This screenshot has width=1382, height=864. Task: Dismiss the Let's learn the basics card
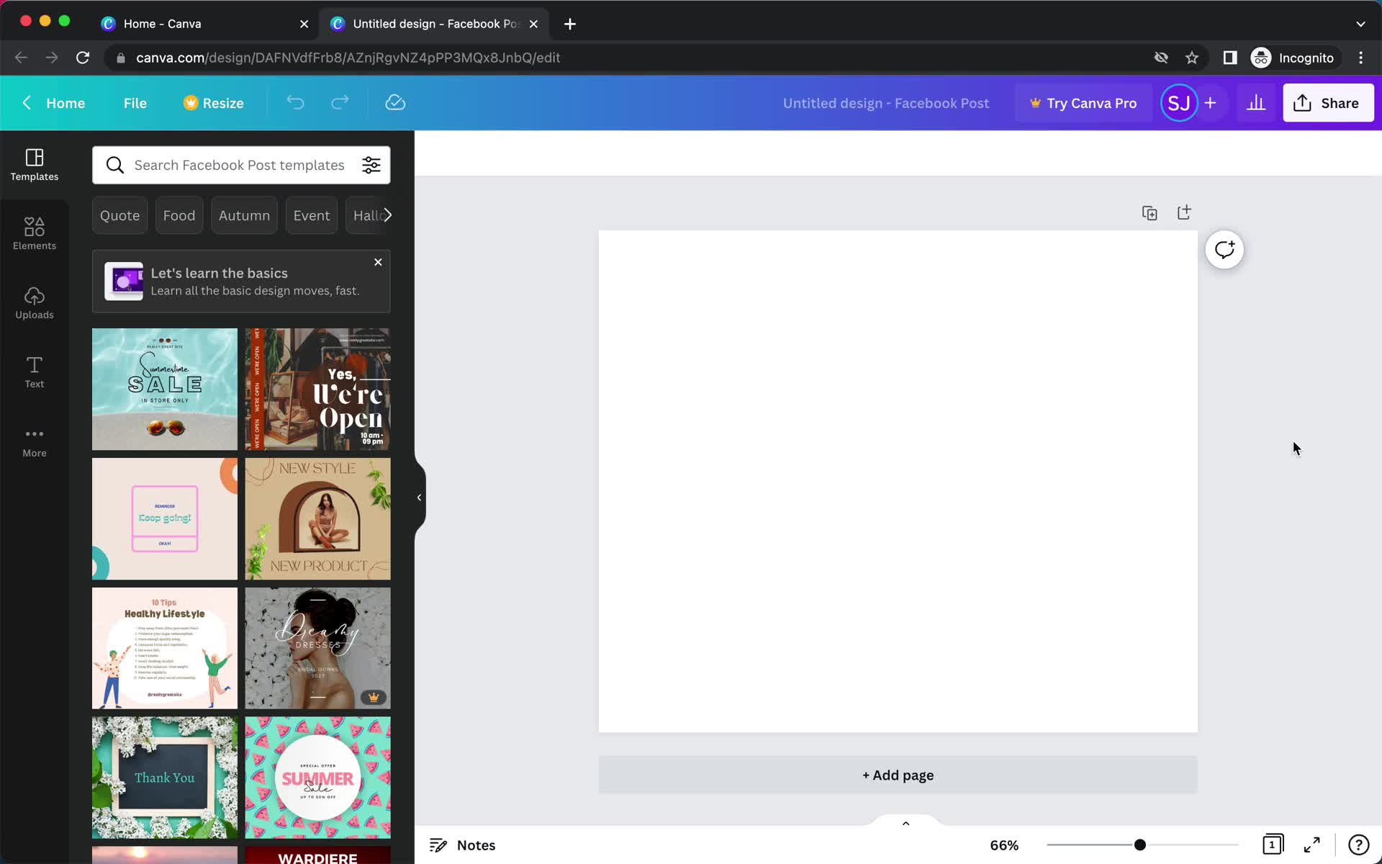378,262
